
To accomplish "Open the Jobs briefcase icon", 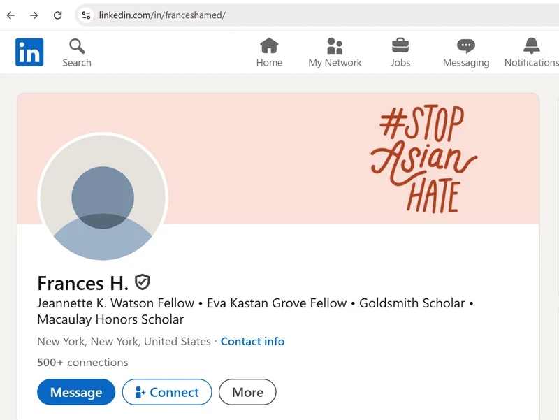I will coord(400,45).
